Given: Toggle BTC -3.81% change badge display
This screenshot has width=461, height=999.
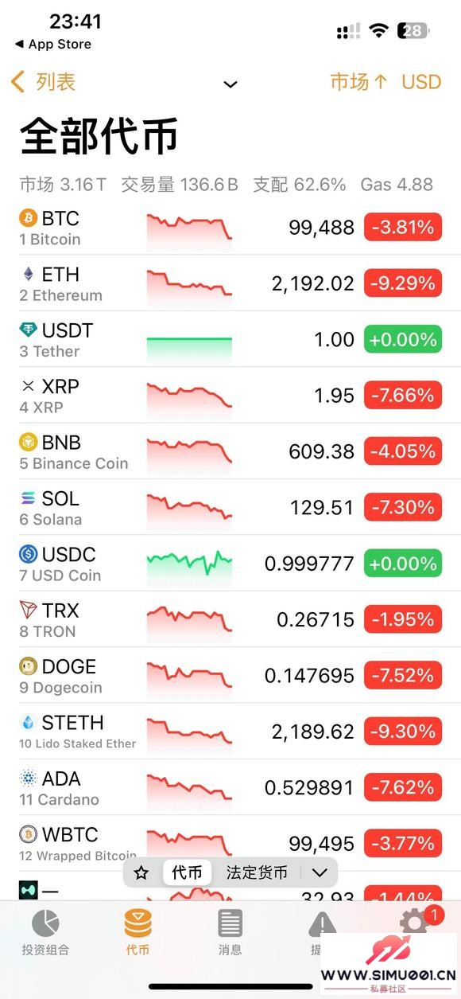Looking at the screenshot, I should (403, 228).
